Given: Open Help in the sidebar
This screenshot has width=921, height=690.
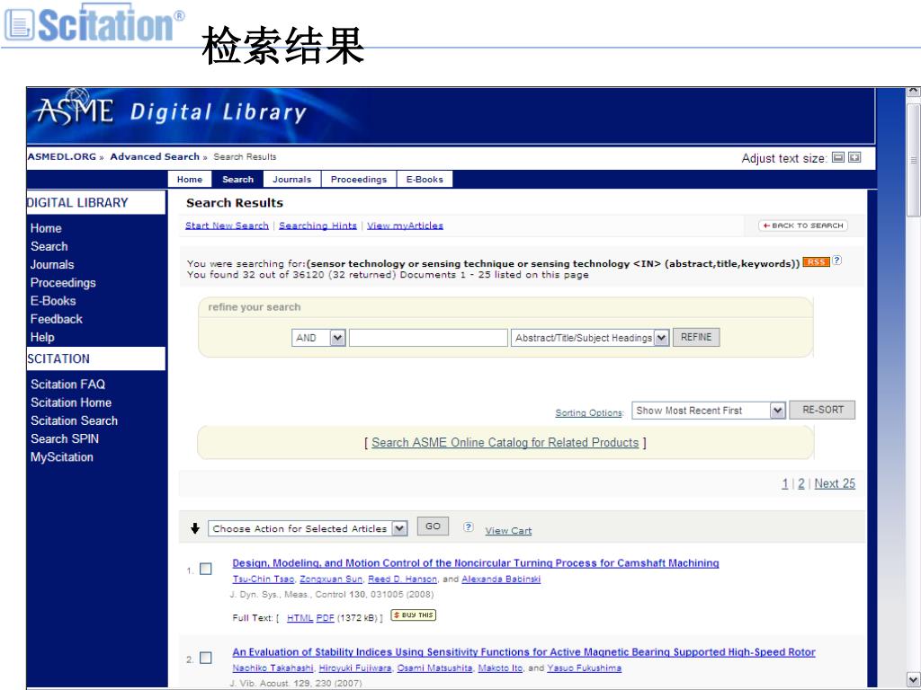Looking at the screenshot, I should click(42, 338).
